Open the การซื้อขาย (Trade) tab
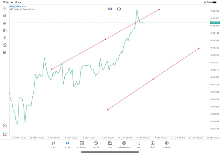 (81, 144)
